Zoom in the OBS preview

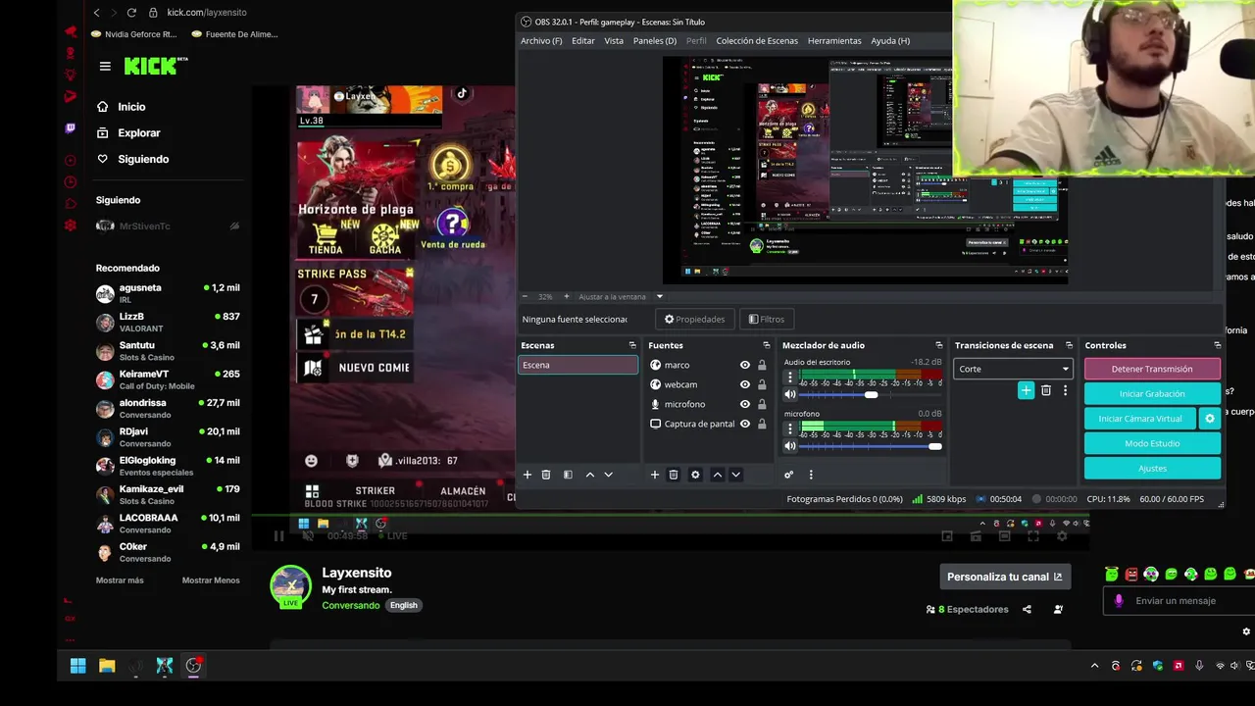click(566, 296)
